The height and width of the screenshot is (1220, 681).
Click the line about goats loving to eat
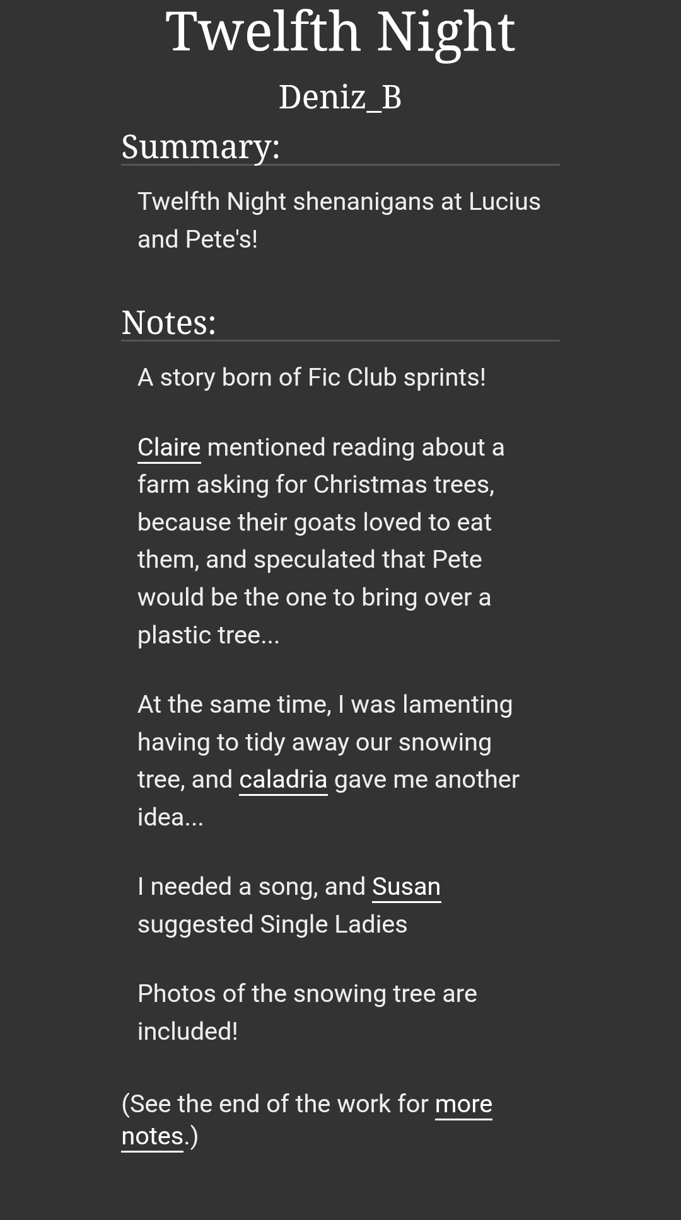coord(314,522)
